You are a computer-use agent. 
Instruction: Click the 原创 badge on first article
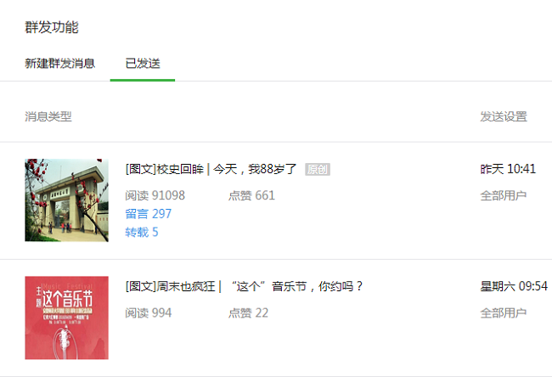[x=318, y=169]
